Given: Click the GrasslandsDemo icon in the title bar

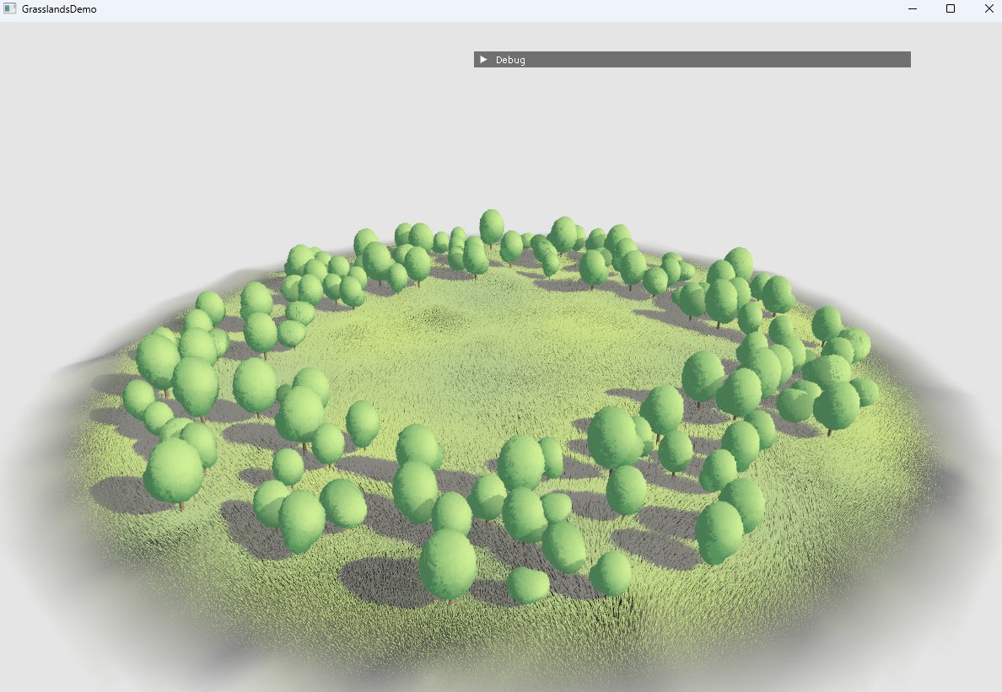Looking at the screenshot, I should (x=11, y=8).
